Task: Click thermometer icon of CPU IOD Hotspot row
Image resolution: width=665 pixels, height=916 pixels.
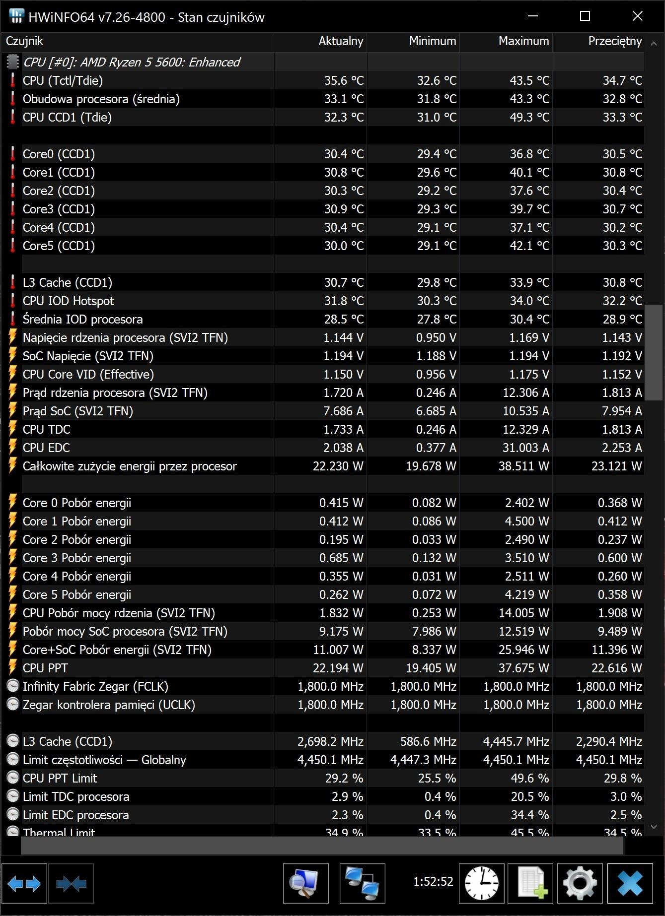Action: [12, 301]
